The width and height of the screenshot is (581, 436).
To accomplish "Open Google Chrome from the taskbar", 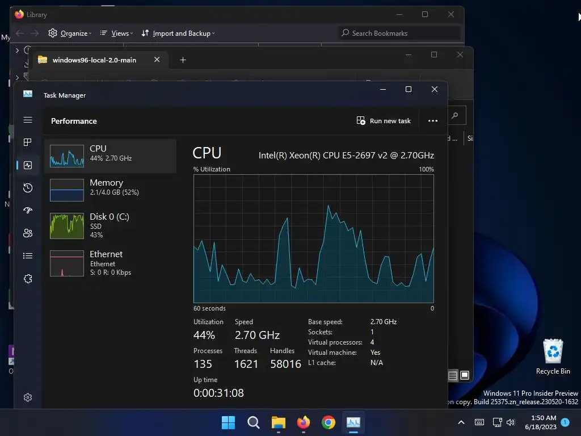I will (329, 422).
